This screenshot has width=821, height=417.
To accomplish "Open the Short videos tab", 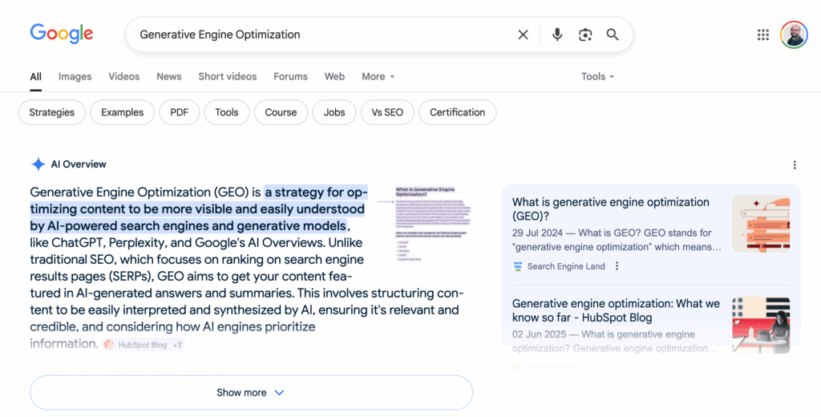I will pyautogui.click(x=227, y=76).
